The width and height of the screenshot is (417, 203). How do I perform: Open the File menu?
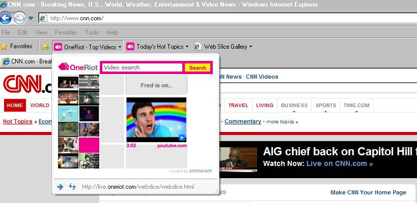(x=6, y=32)
